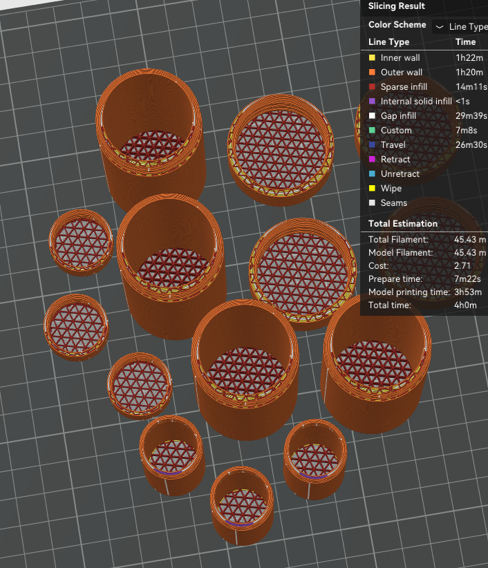Screen dimensions: 488x568
Task: Click the Inner wall label
Action: point(400,57)
